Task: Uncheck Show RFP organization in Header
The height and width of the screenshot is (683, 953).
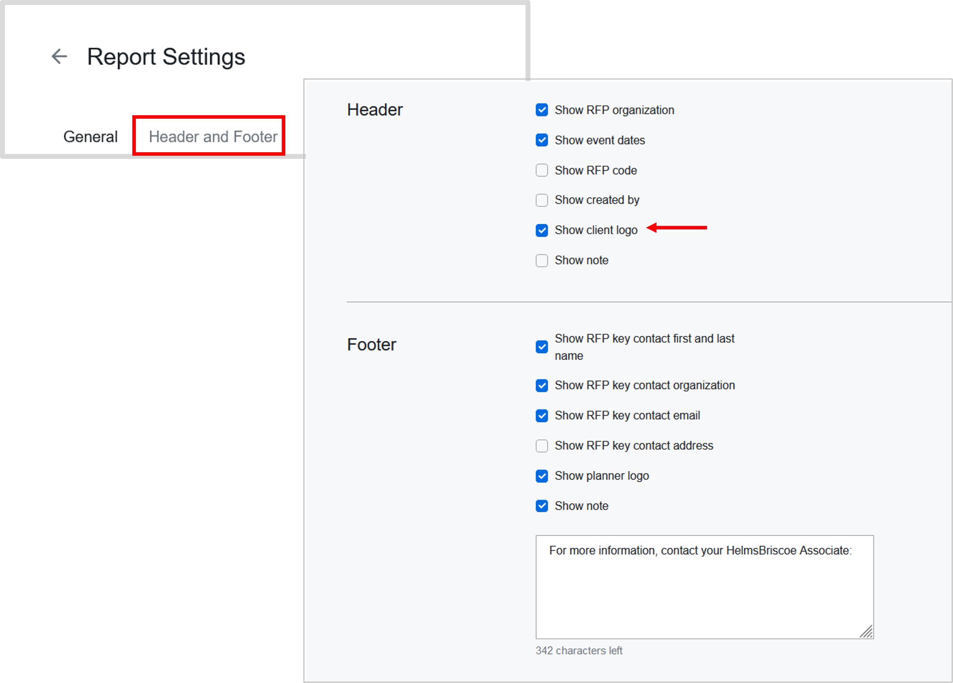Action: point(542,110)
